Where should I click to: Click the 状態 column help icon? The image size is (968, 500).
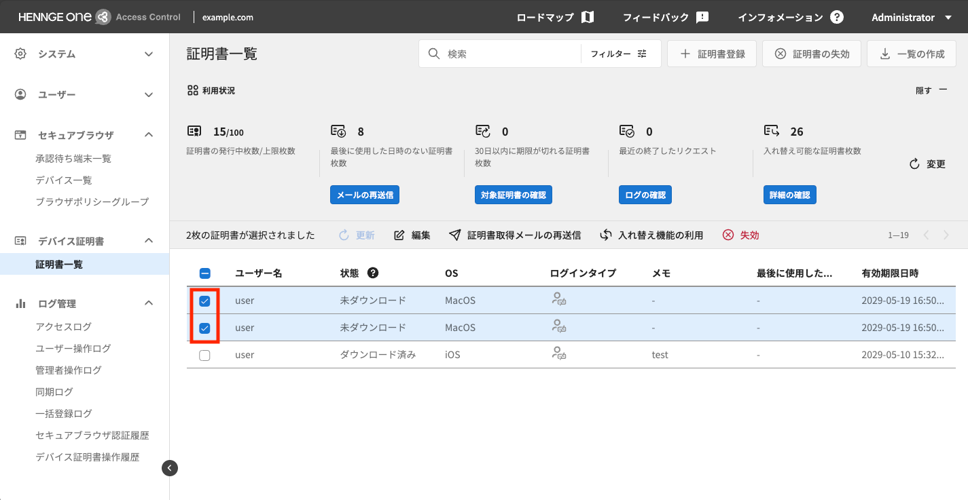coord(372,273)
